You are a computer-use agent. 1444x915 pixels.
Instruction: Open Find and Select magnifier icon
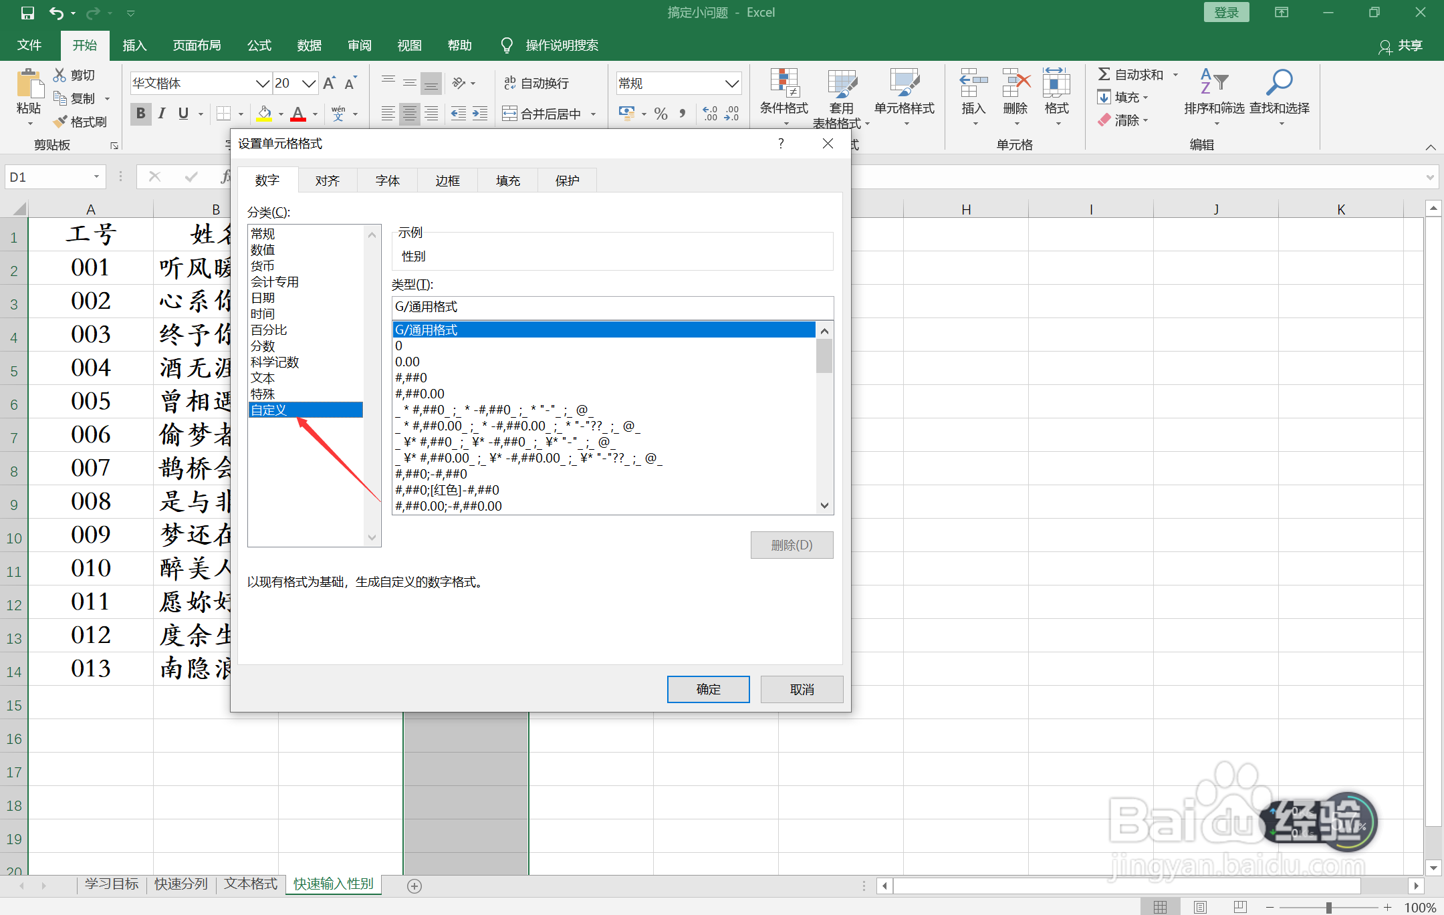pos(1278,83)
